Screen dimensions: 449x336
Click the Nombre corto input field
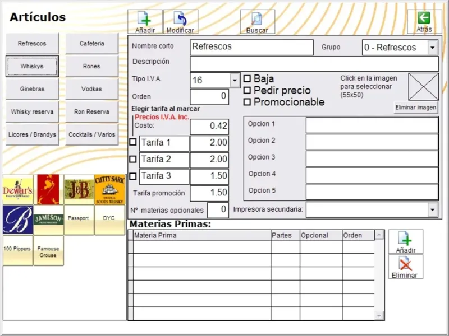tap(251, 47)
